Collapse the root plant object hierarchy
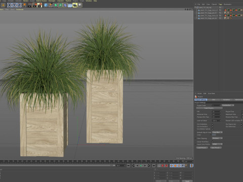This screenshot has height=182, width=243. [195, 7]
